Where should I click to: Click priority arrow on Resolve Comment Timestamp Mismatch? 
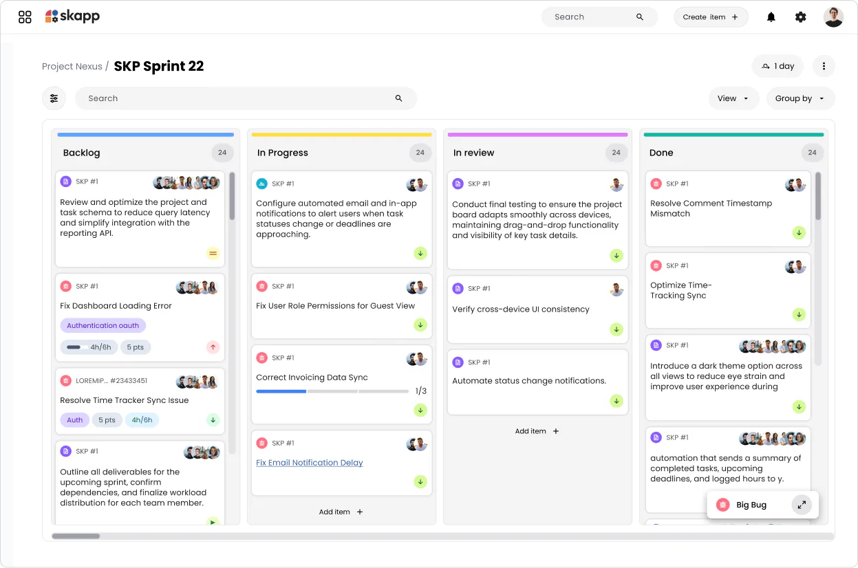[x=799, y=232]
